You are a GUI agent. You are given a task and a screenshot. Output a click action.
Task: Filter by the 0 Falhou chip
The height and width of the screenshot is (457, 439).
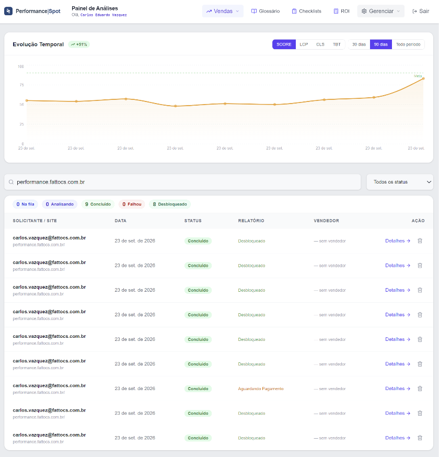pyautogui.click(x=132, y=204)
